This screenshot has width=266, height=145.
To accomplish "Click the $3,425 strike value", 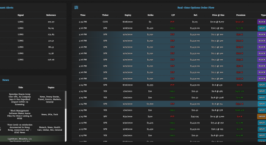I will 150,123.
